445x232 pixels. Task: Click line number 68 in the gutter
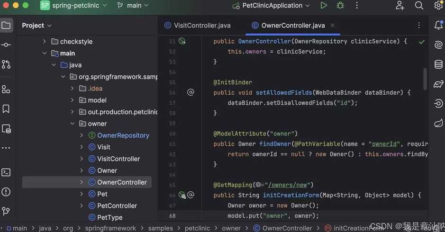point(173,216)
